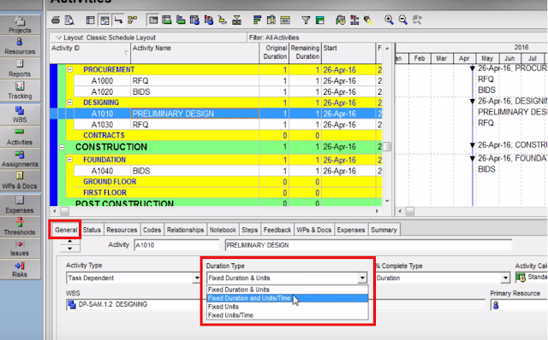Toggle relationship lines icon in toolbar
This screenshot has height=340, width=548.
[118, 21]
